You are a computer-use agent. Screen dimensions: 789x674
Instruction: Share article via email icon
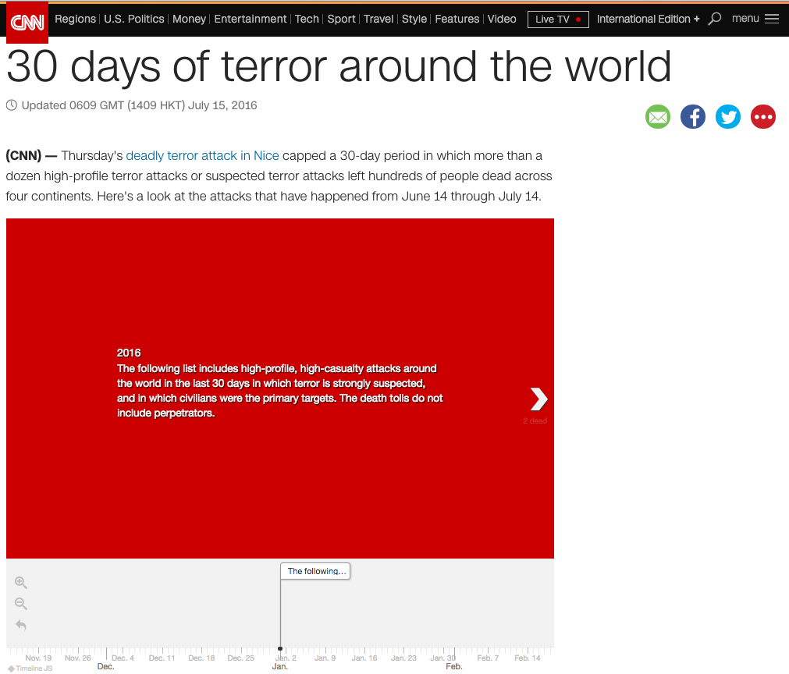pos(658,117)
